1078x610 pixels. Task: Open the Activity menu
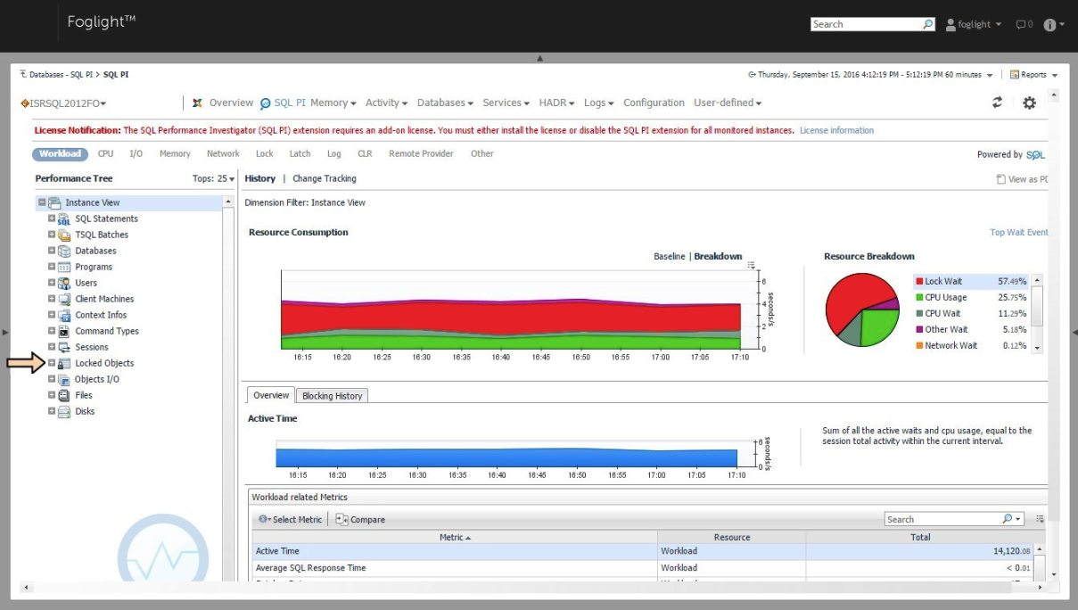click(387, 103)
